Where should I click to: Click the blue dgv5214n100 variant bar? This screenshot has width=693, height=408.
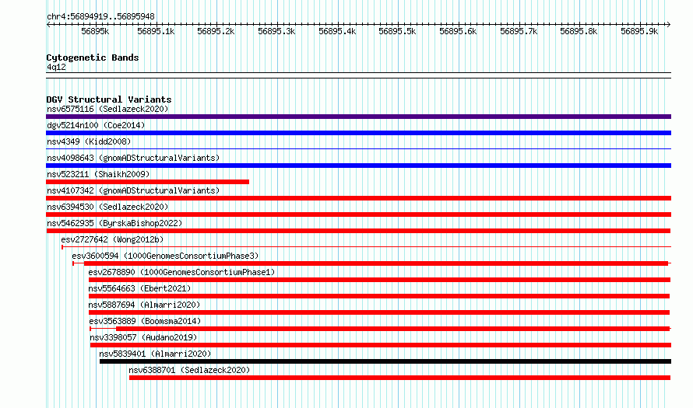click(x=358, y=133)
